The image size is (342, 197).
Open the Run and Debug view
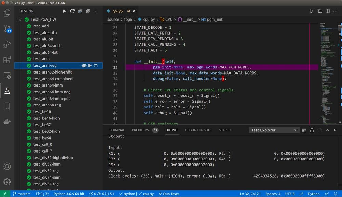pos(7,44)
